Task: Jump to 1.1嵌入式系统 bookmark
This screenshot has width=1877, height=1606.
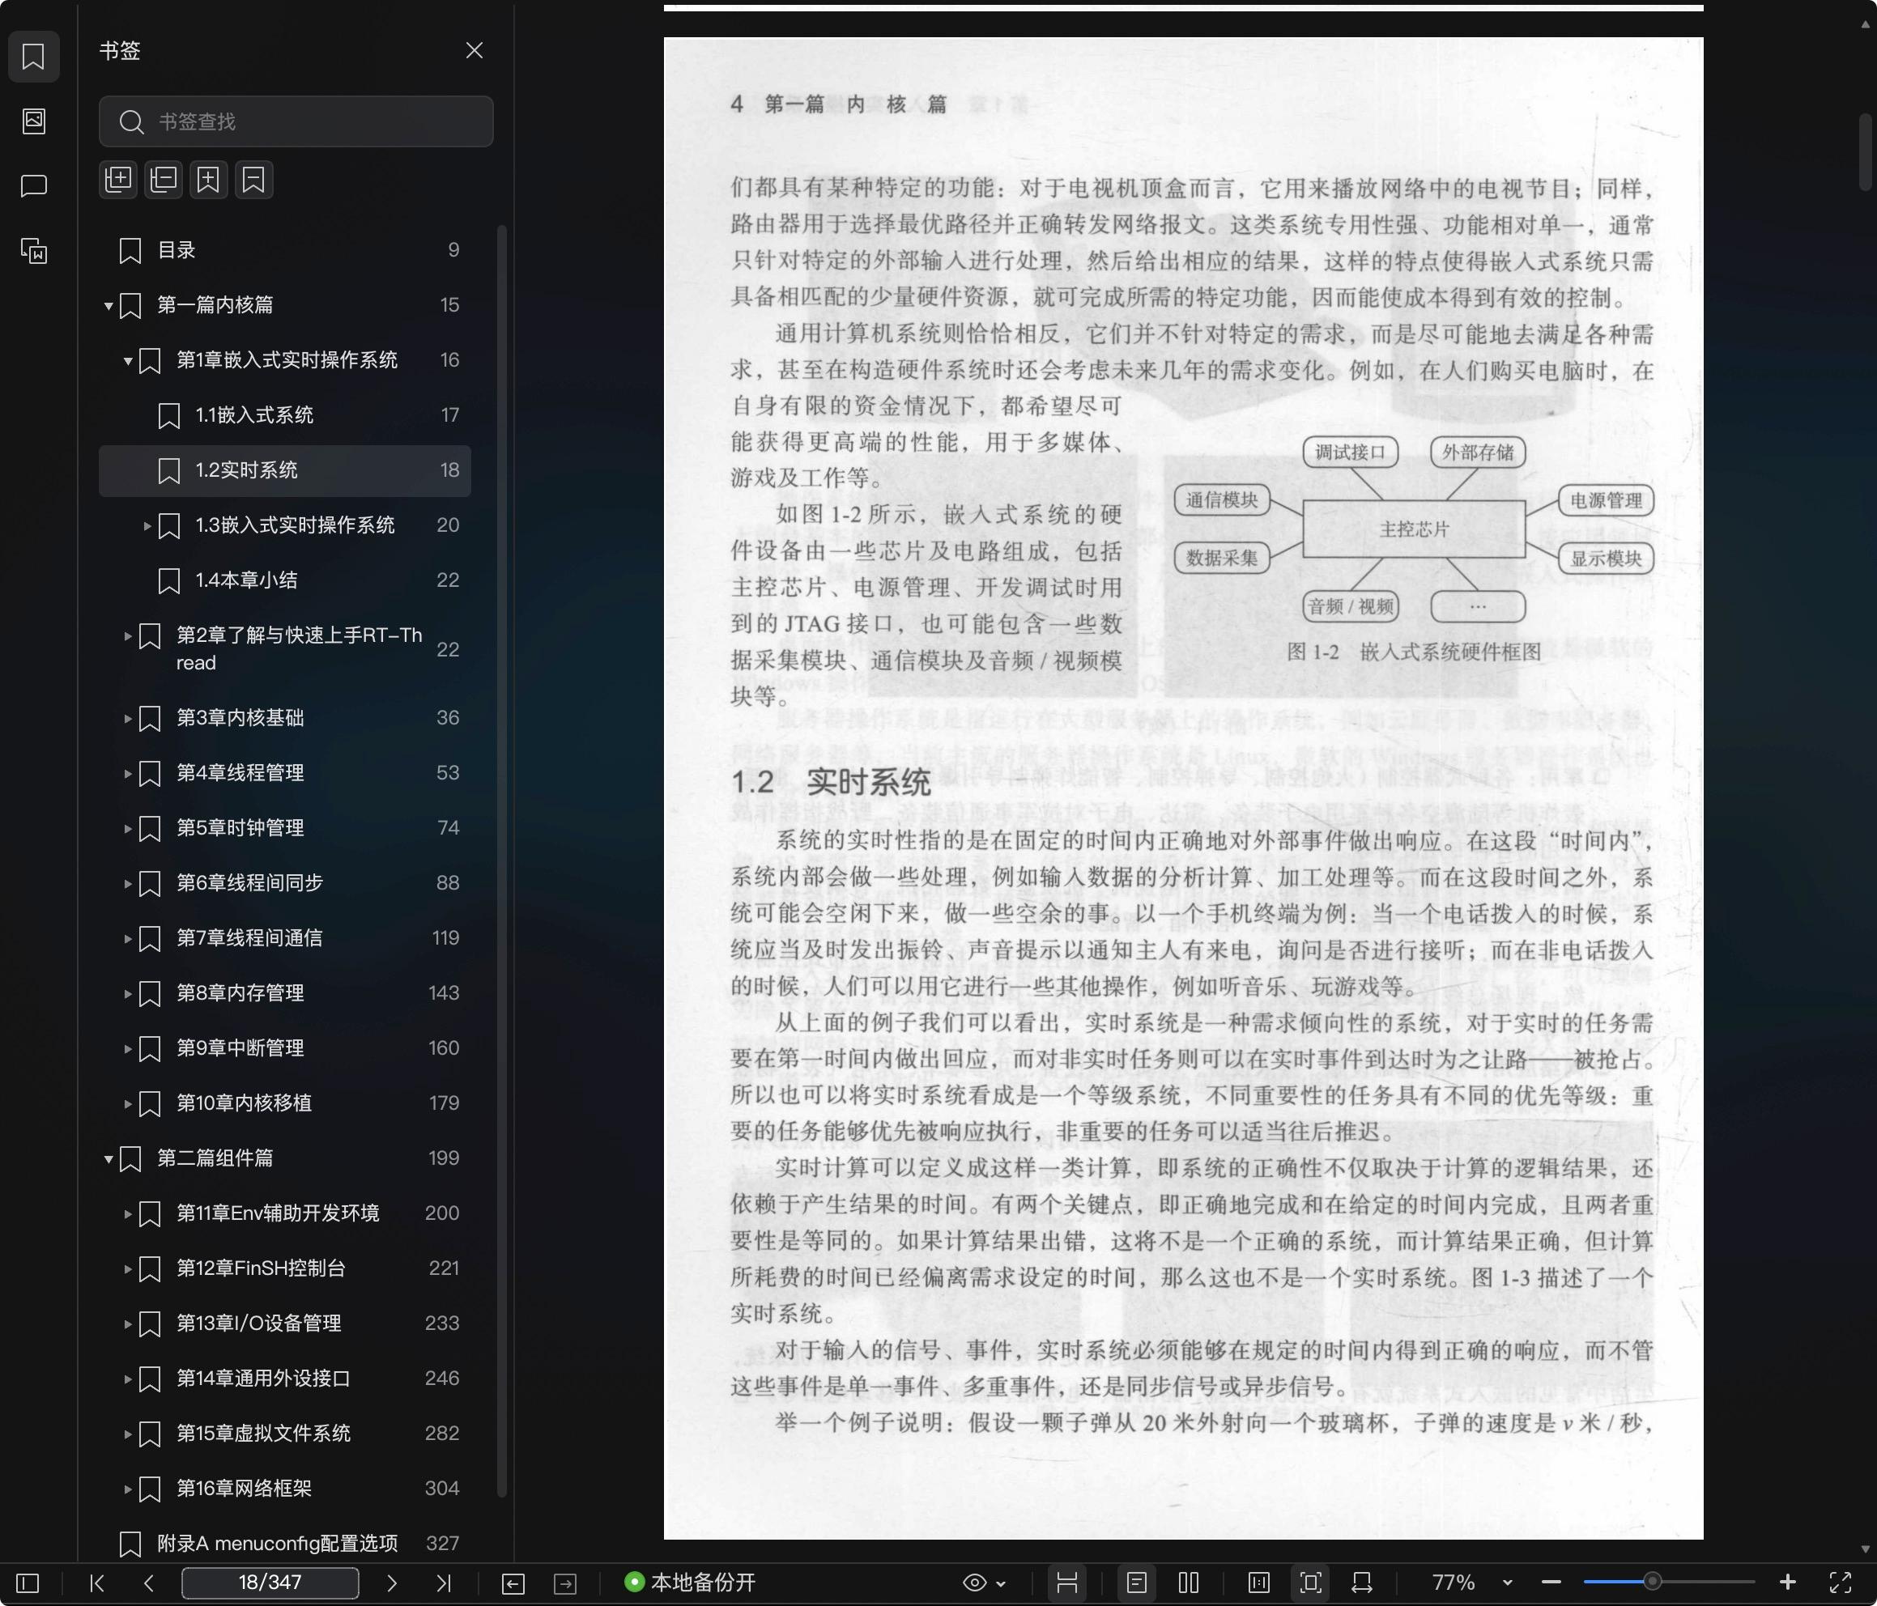Action: (x=284, y=416)
